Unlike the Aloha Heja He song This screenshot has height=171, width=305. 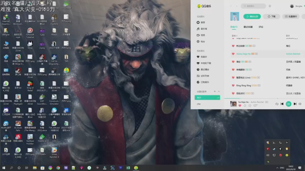tap(233, 54)
